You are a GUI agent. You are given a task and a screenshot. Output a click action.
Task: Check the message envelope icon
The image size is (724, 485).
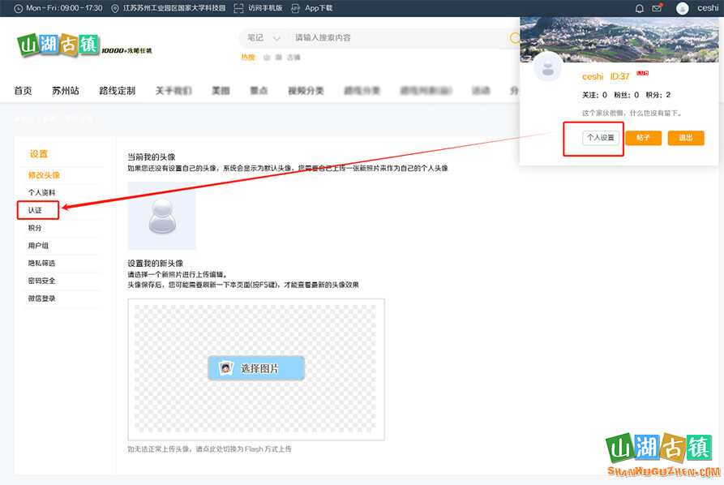[x=658, y=8]
